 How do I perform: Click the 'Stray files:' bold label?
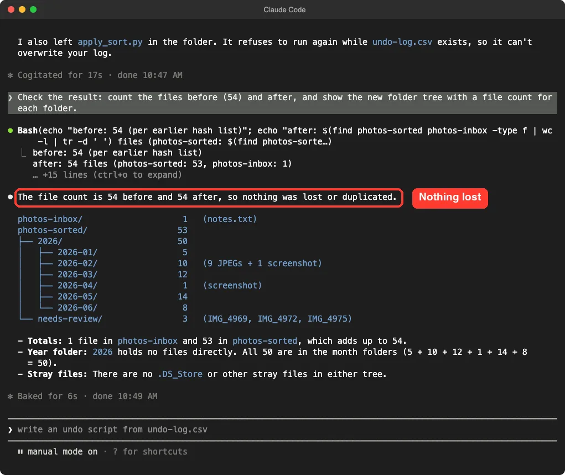[x=58, y=374]
